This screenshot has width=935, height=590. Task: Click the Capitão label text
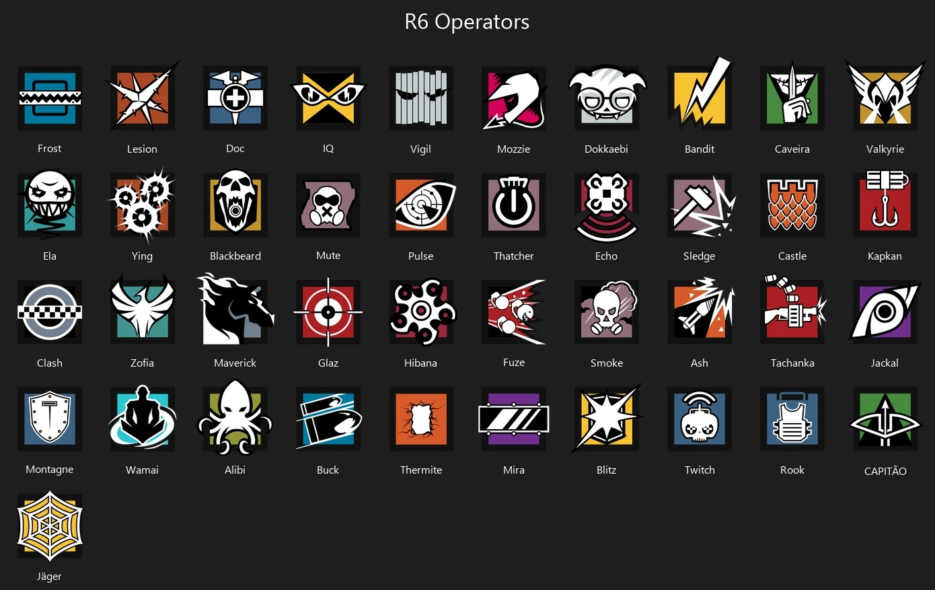coord(885,471)
